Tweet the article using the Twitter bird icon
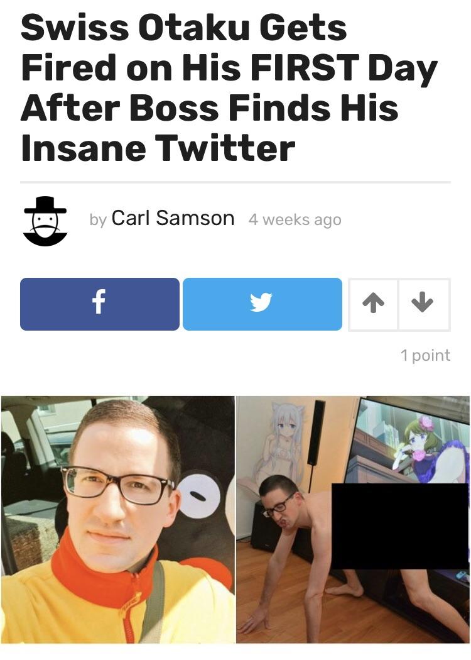This screenshot has width=471, height=660. coord(263,304)
